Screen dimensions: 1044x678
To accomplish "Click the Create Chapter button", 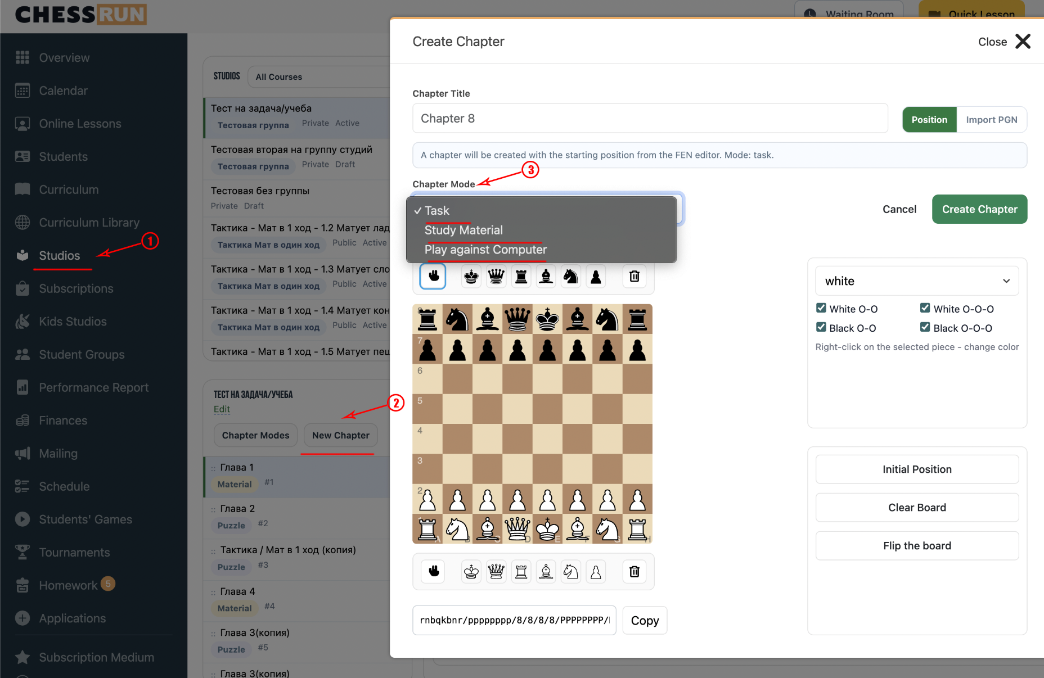I will (x=979, y=209).
